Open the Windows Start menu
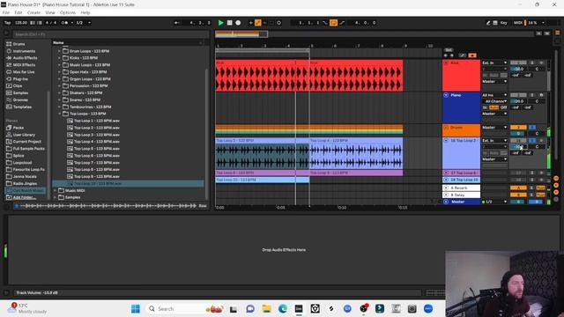Image resolution: width=564 pixels, height=317 pixels. [136, 309]
